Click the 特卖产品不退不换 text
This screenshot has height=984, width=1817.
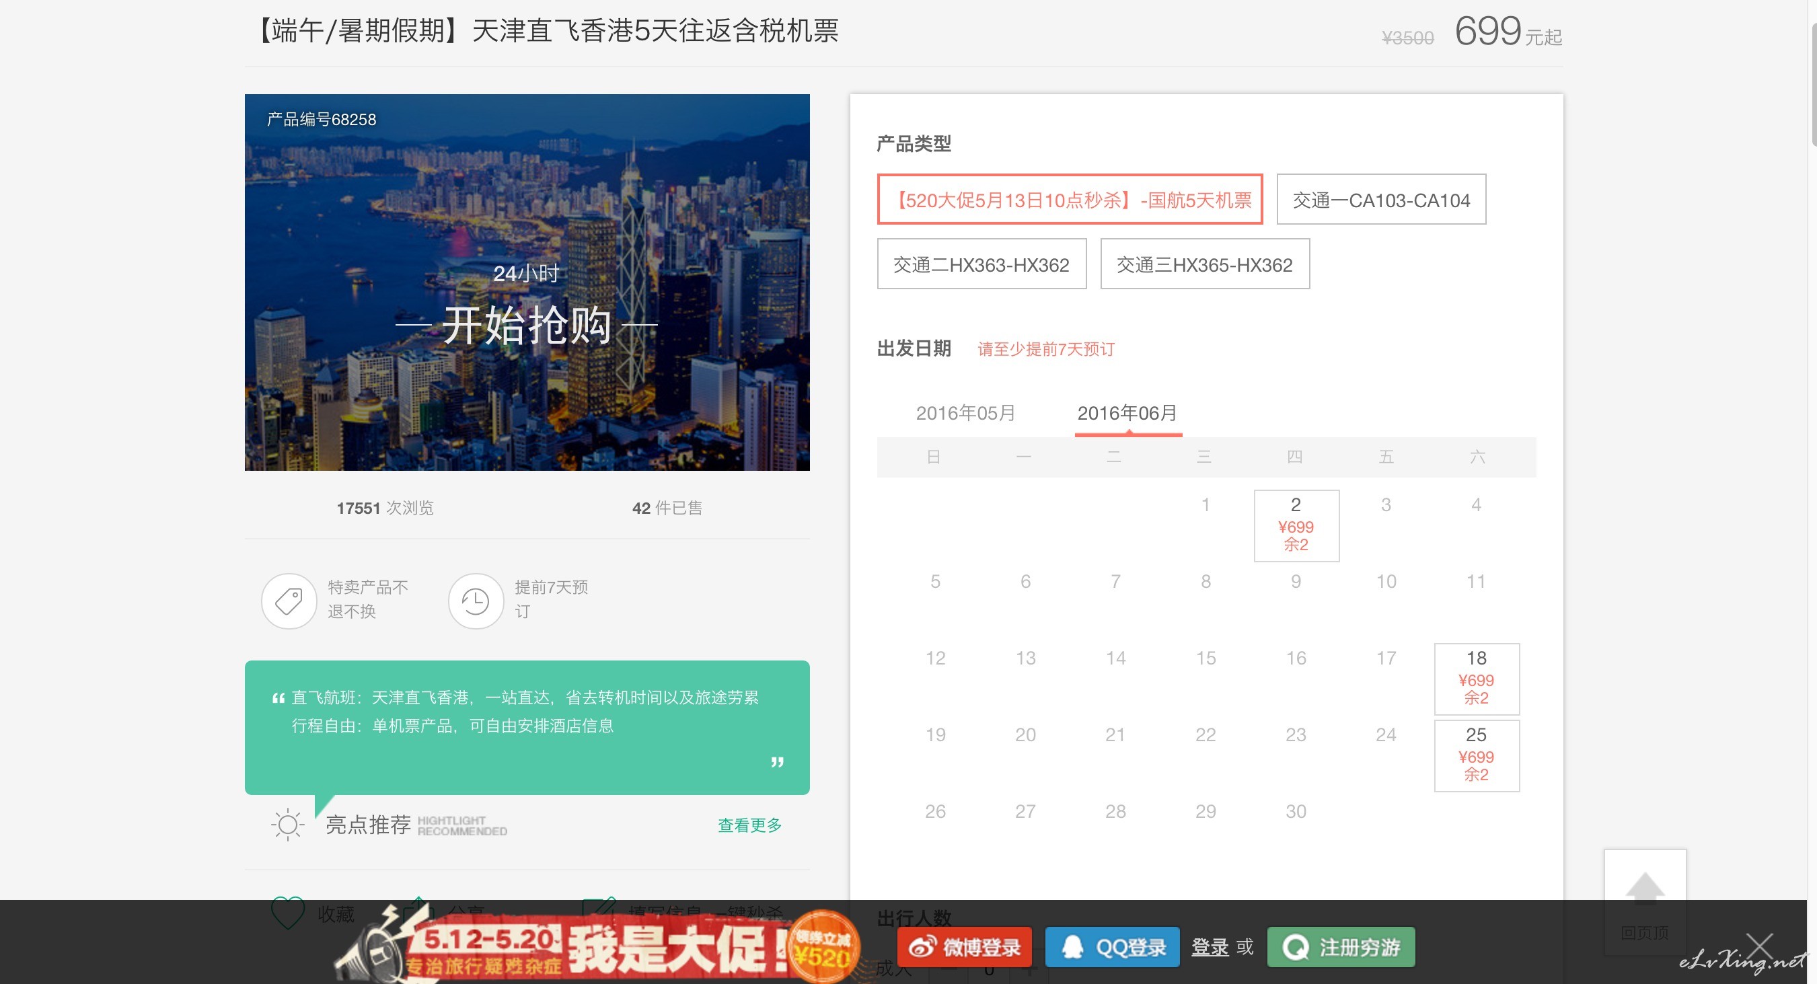click(x=367, y=599)
